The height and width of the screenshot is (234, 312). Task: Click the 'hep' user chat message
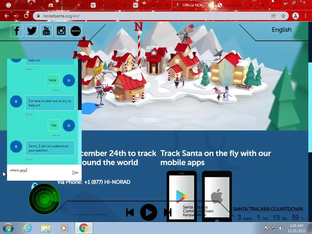54,125
